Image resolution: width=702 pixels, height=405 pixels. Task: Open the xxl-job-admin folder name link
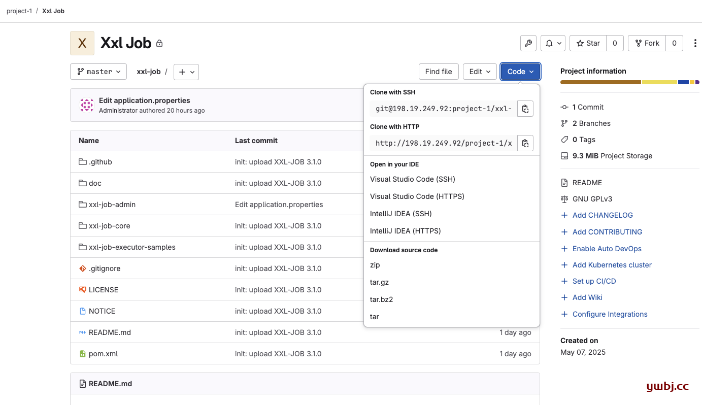tap(112, 205)
